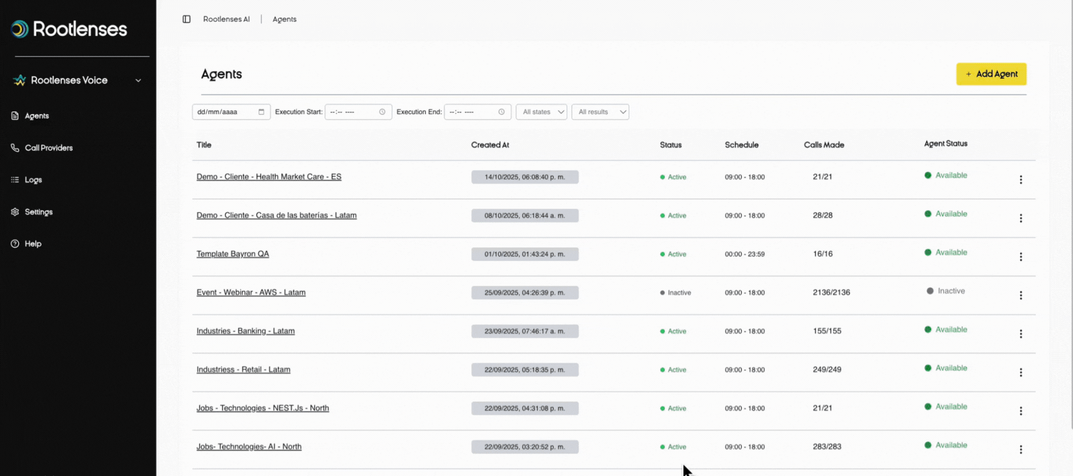
Task: Open the All results filter dropdown
Action: (x=600, y=112)
